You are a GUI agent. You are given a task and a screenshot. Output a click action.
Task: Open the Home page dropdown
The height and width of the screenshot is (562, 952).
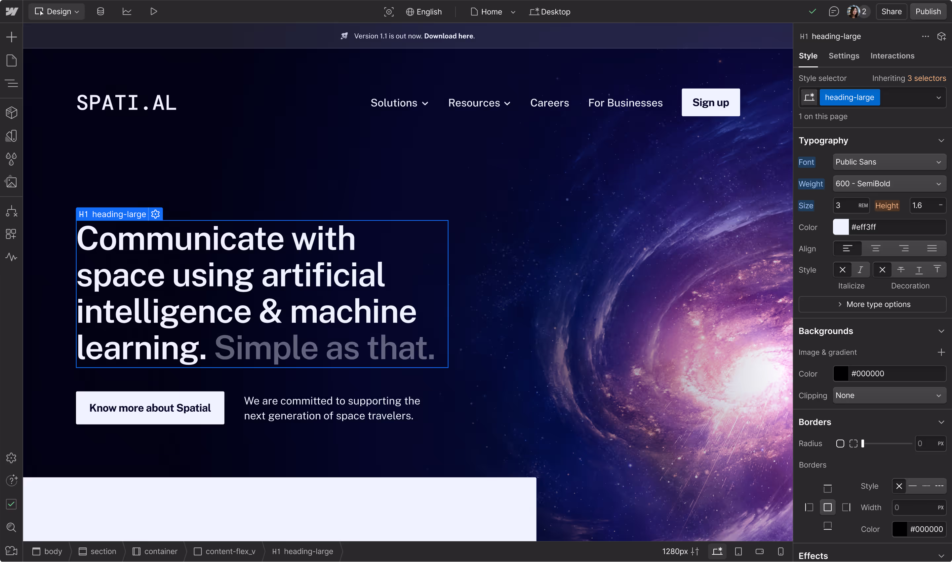493,12
